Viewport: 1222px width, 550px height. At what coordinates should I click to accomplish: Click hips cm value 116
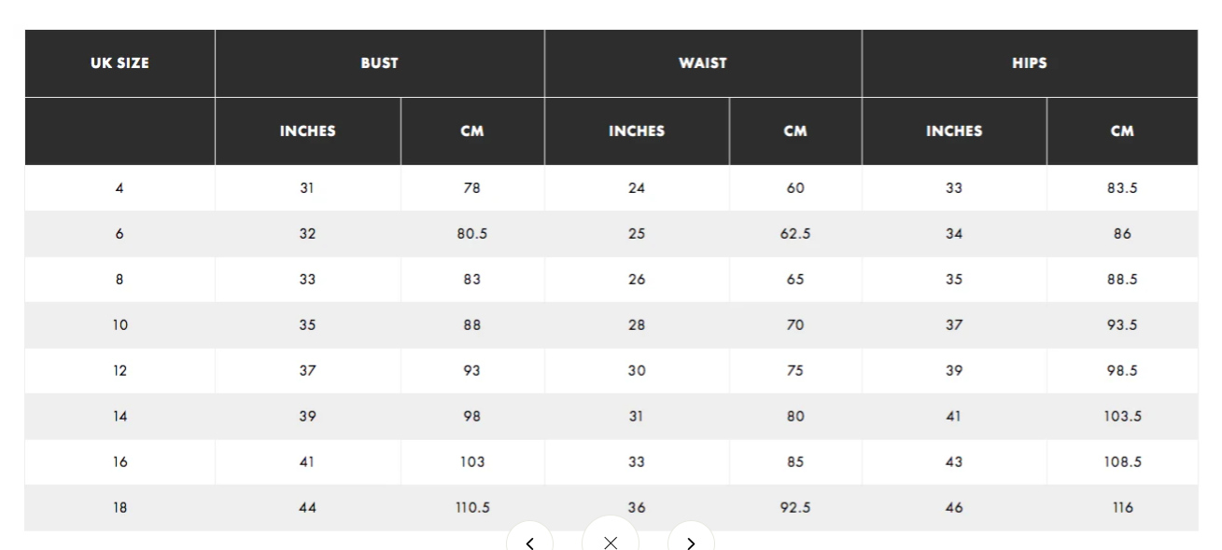tap(1122, 508)
